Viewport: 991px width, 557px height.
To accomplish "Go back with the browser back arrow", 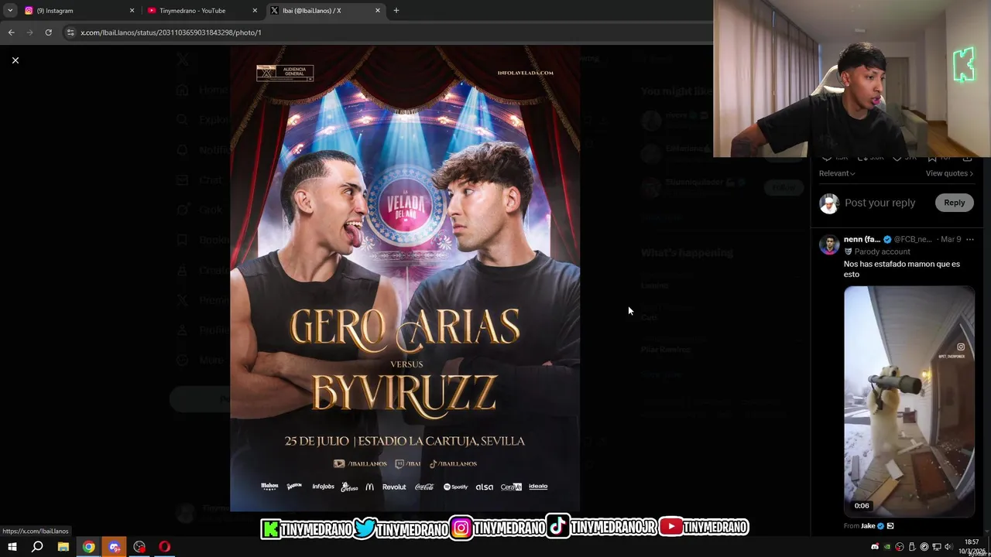I will (11, 32).
